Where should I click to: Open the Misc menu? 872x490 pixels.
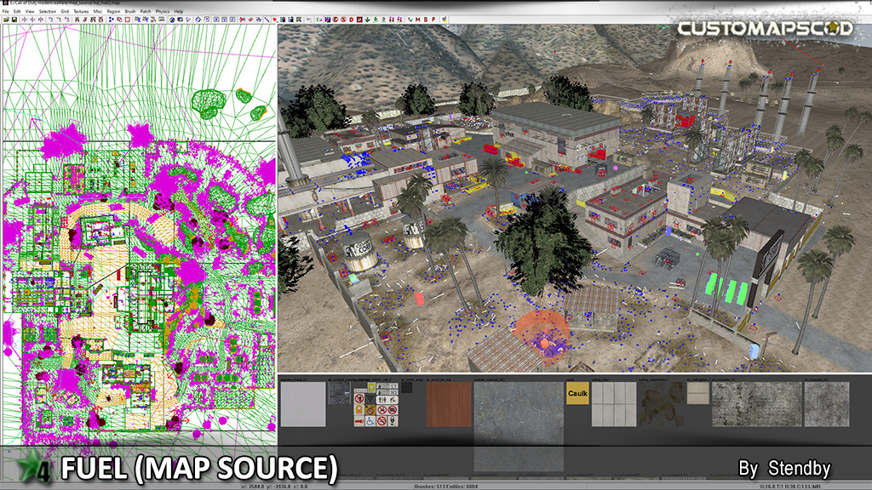98,11
